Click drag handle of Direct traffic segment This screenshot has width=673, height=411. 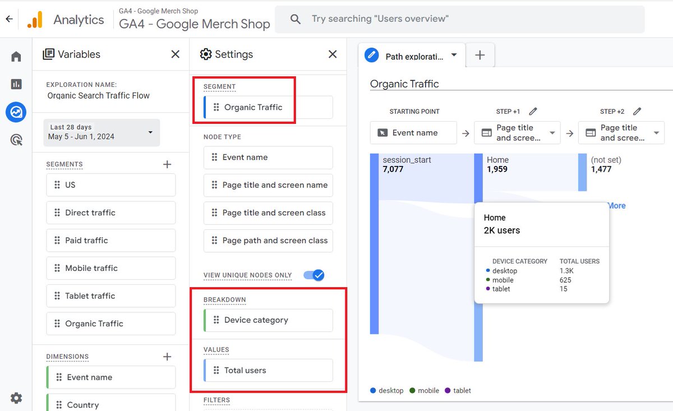click(x=57, y=213)
